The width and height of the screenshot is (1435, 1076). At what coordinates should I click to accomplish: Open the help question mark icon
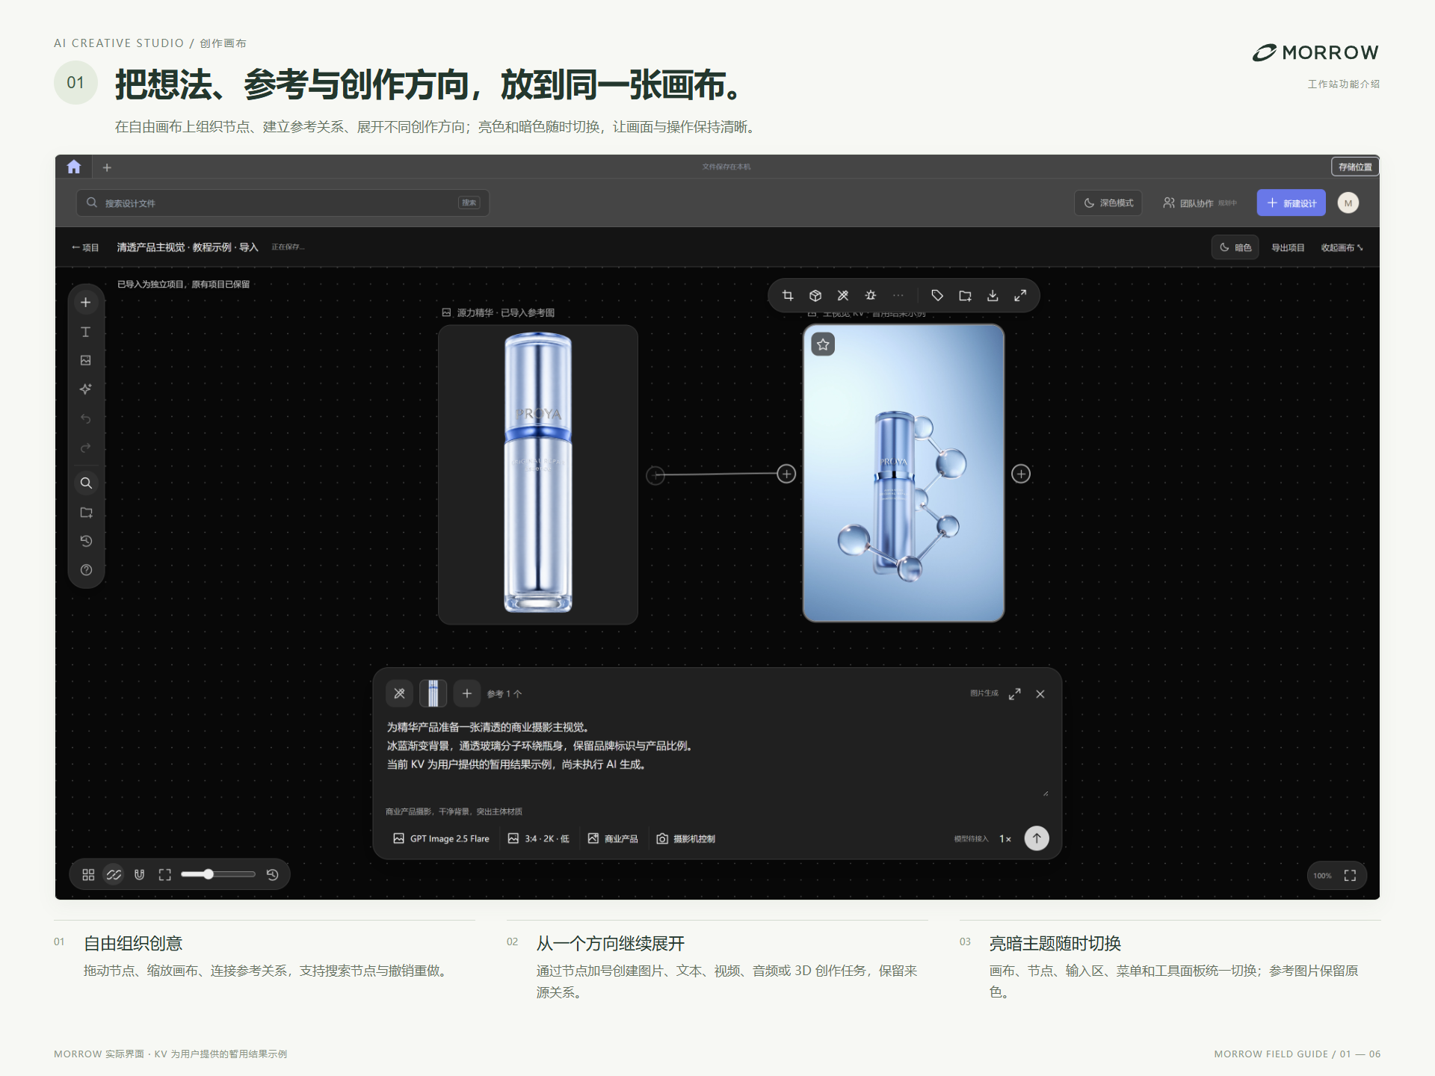pyautogui.click(x=86, y=570)
